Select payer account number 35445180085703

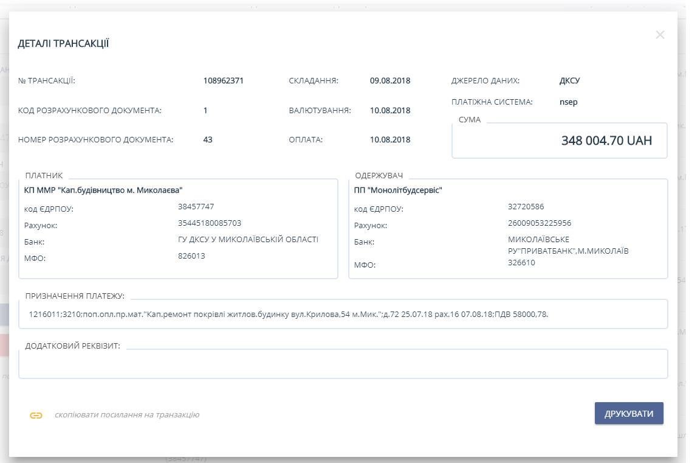210,223
